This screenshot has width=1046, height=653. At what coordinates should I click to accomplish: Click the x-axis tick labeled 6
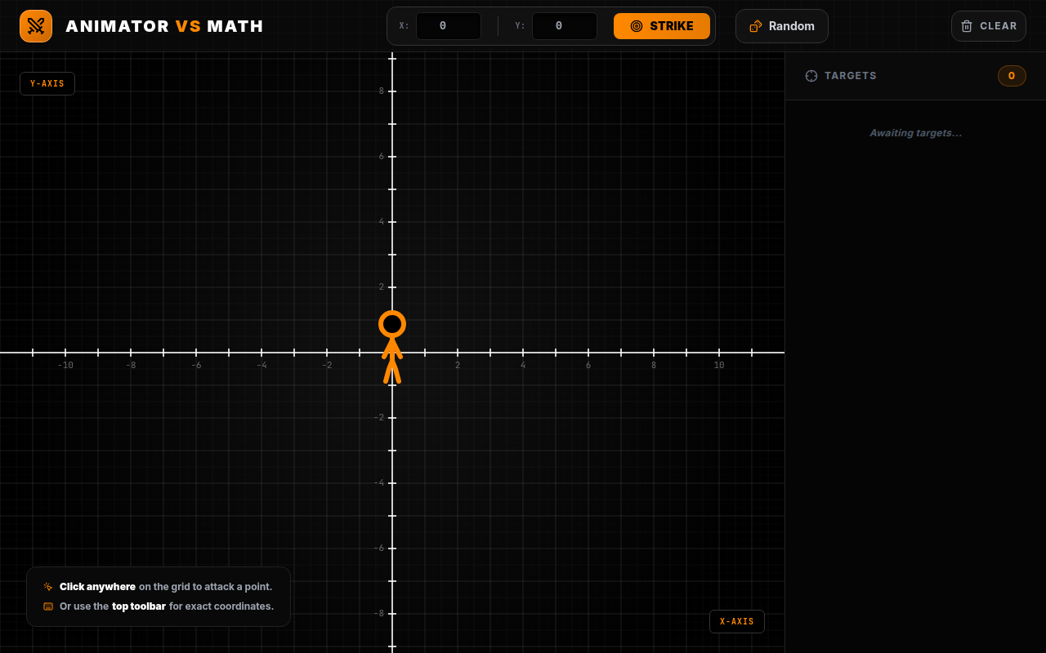coord(588,365)
